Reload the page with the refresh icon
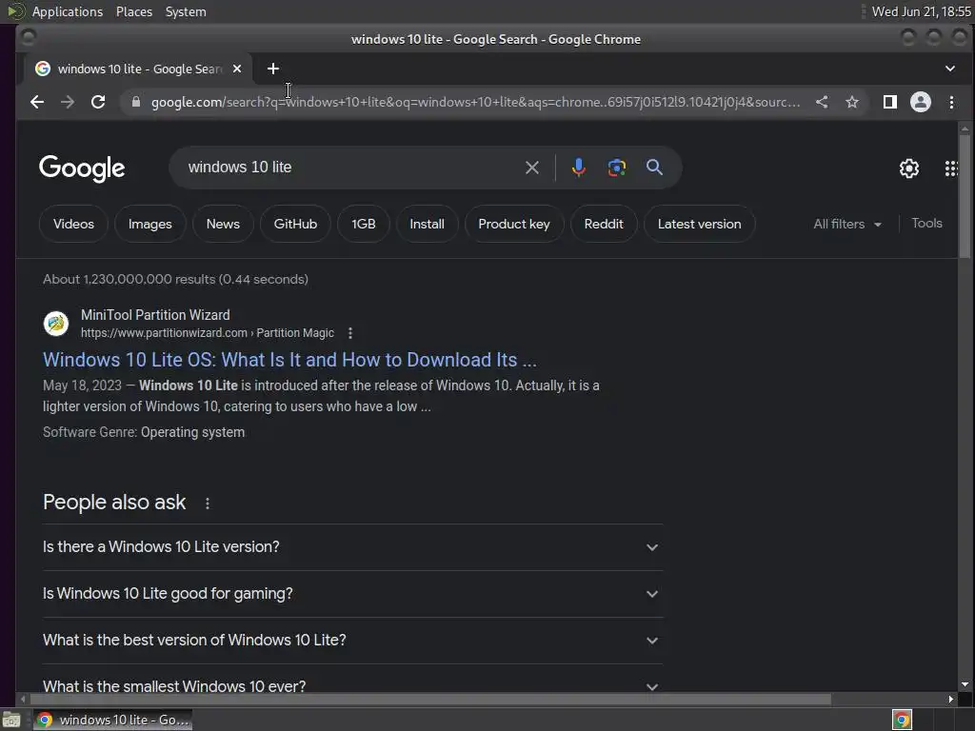This screenshot has height=731, width=975. pos(98,102)
